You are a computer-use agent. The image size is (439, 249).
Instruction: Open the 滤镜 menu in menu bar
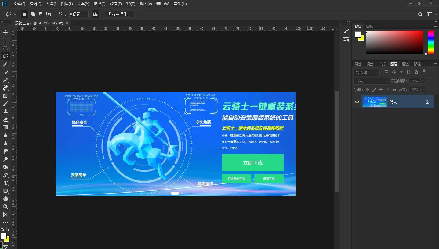pos(115,4)
